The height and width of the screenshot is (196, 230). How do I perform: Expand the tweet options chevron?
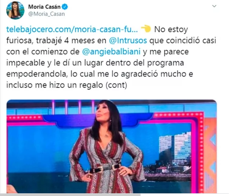pos(214,6)
